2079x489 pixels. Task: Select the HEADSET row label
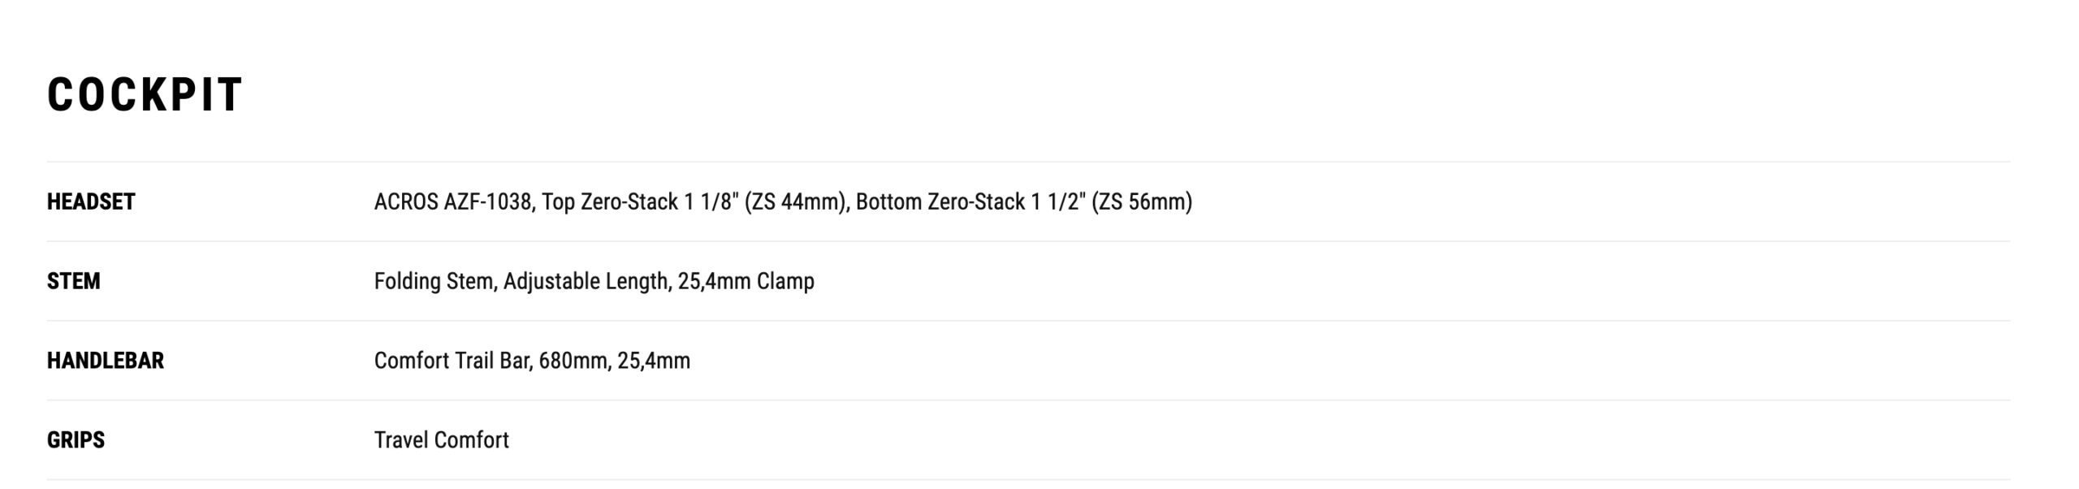pos(91,201)
